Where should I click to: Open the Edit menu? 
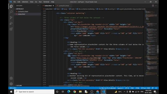[19, 2]
